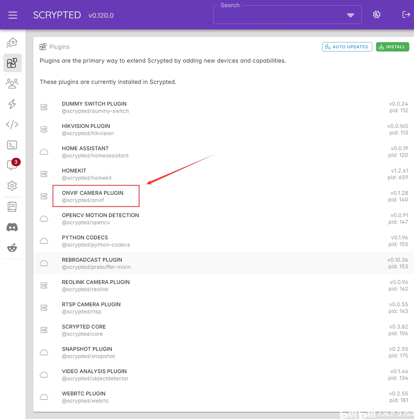This screenshot has width=414, height=419.
Task: Expand the Search dropdown arrow
Action: coord(350,15)
